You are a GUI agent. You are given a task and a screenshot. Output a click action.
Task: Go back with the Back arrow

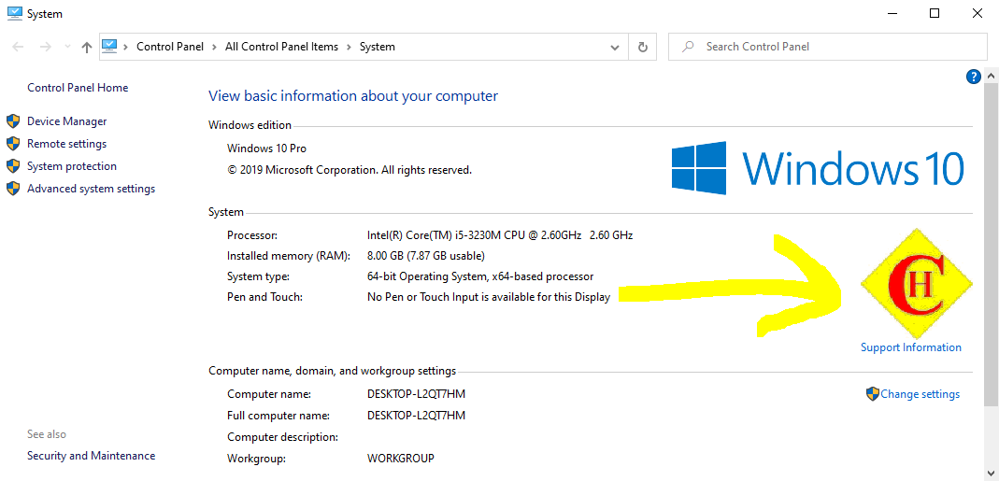click(18, 47)
